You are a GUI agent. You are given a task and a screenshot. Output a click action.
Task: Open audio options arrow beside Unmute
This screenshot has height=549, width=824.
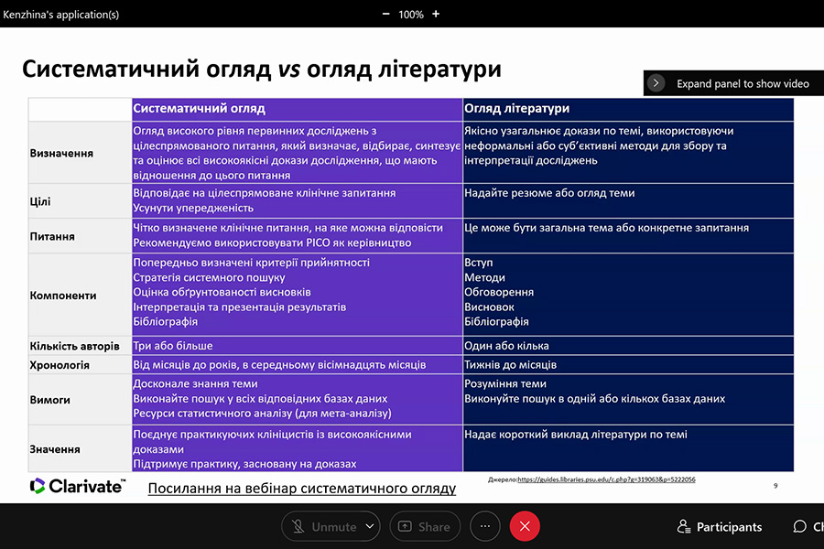tap(370, 526)
